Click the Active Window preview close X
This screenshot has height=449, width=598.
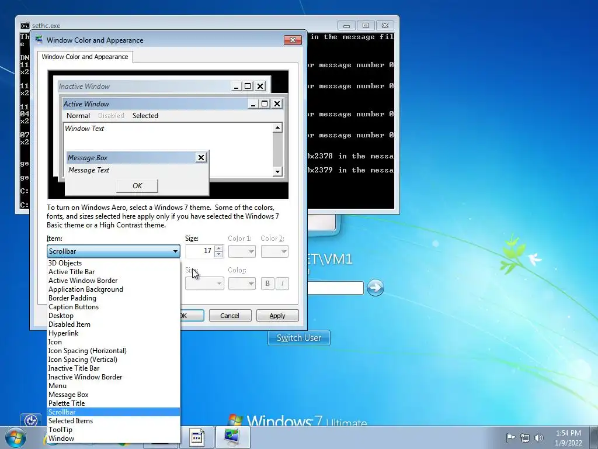277,103
